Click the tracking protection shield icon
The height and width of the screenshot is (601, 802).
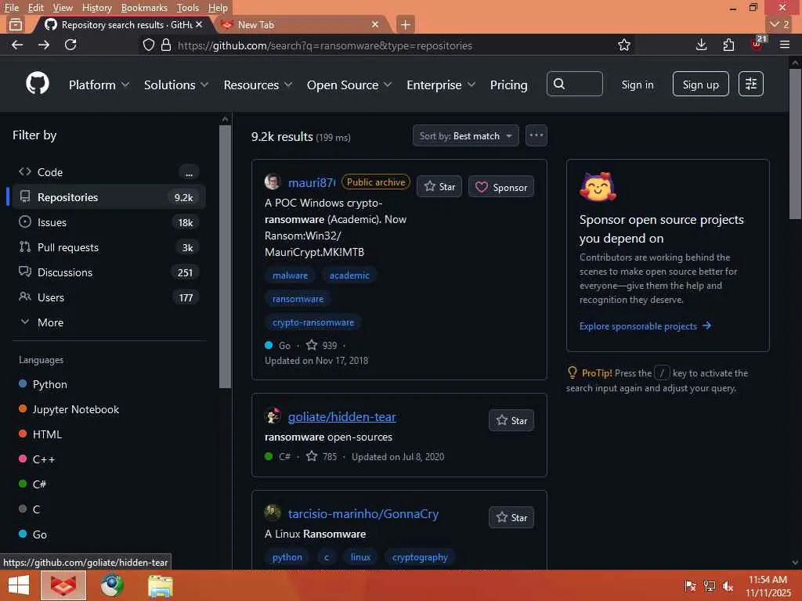tap(148, 45)
